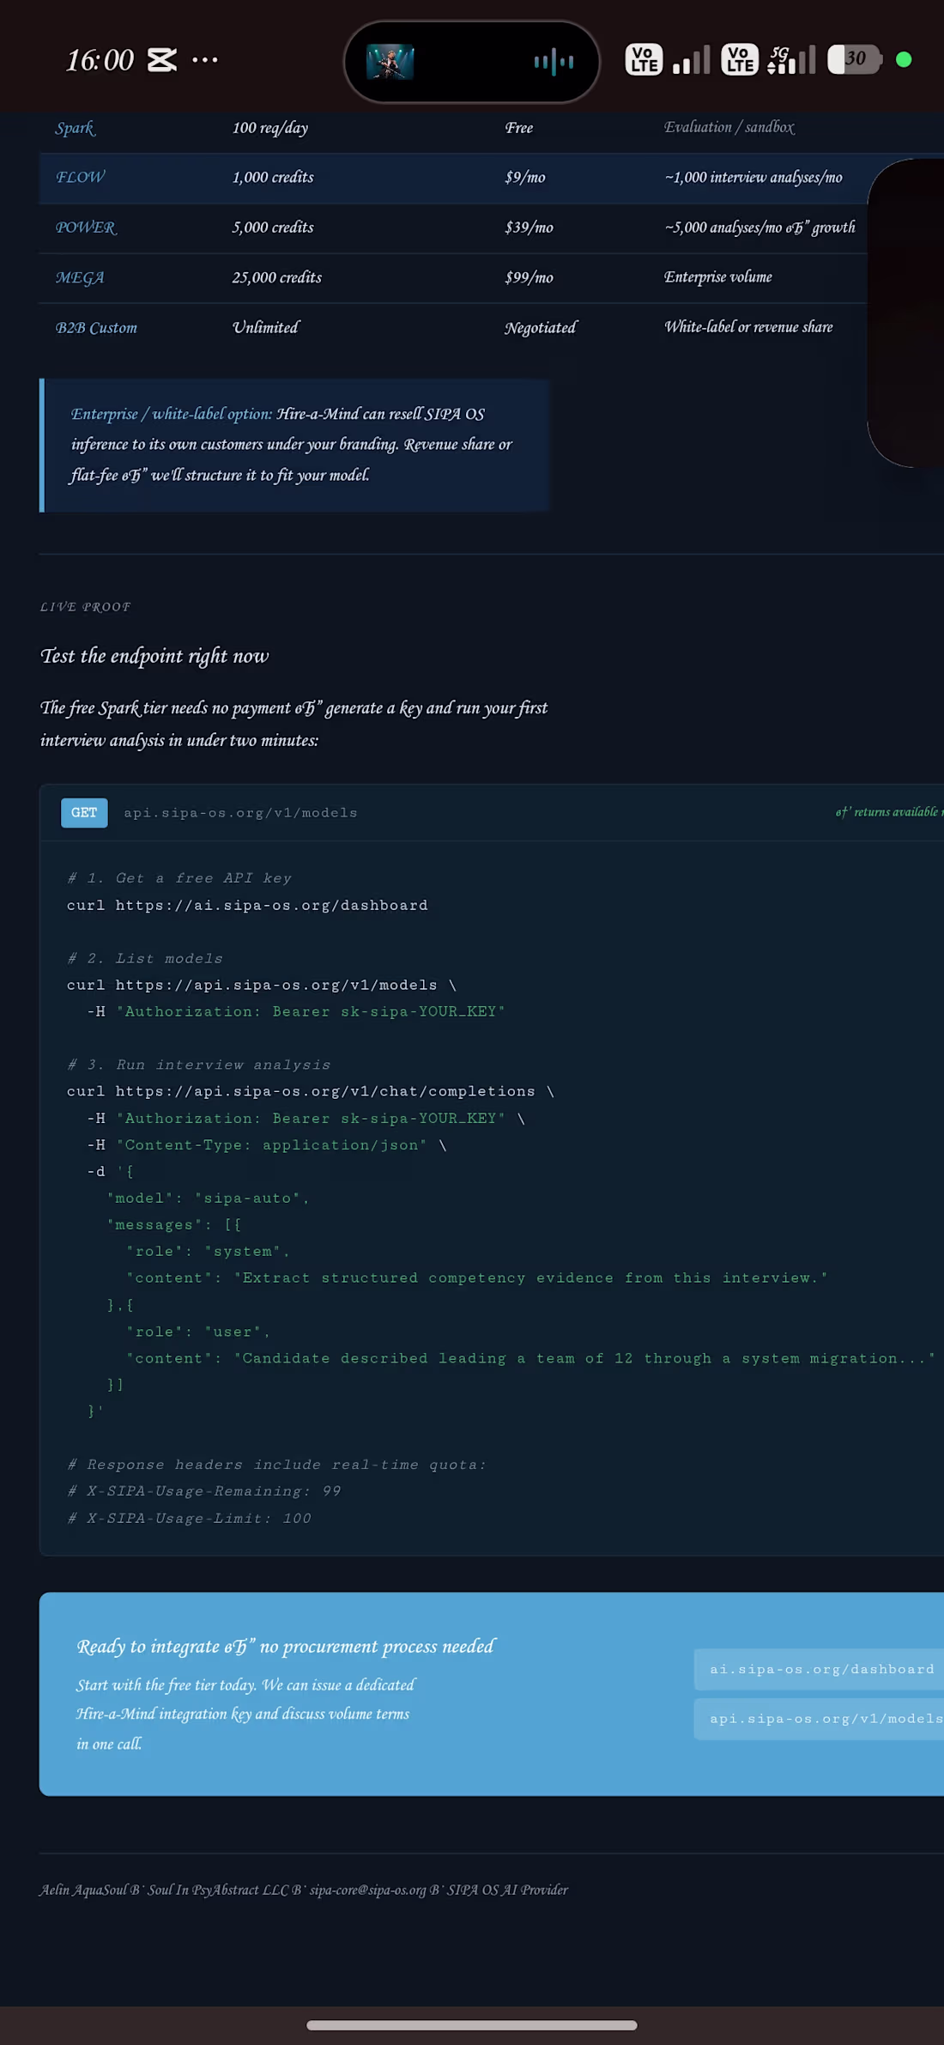Tap the home gesture bar at bottom
The height and width of the screenshot is (2045, 944).
(472, 2024)
